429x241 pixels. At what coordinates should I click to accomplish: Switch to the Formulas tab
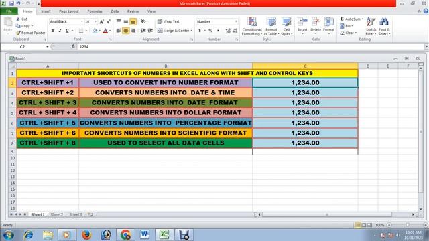(x=95, y=11)
